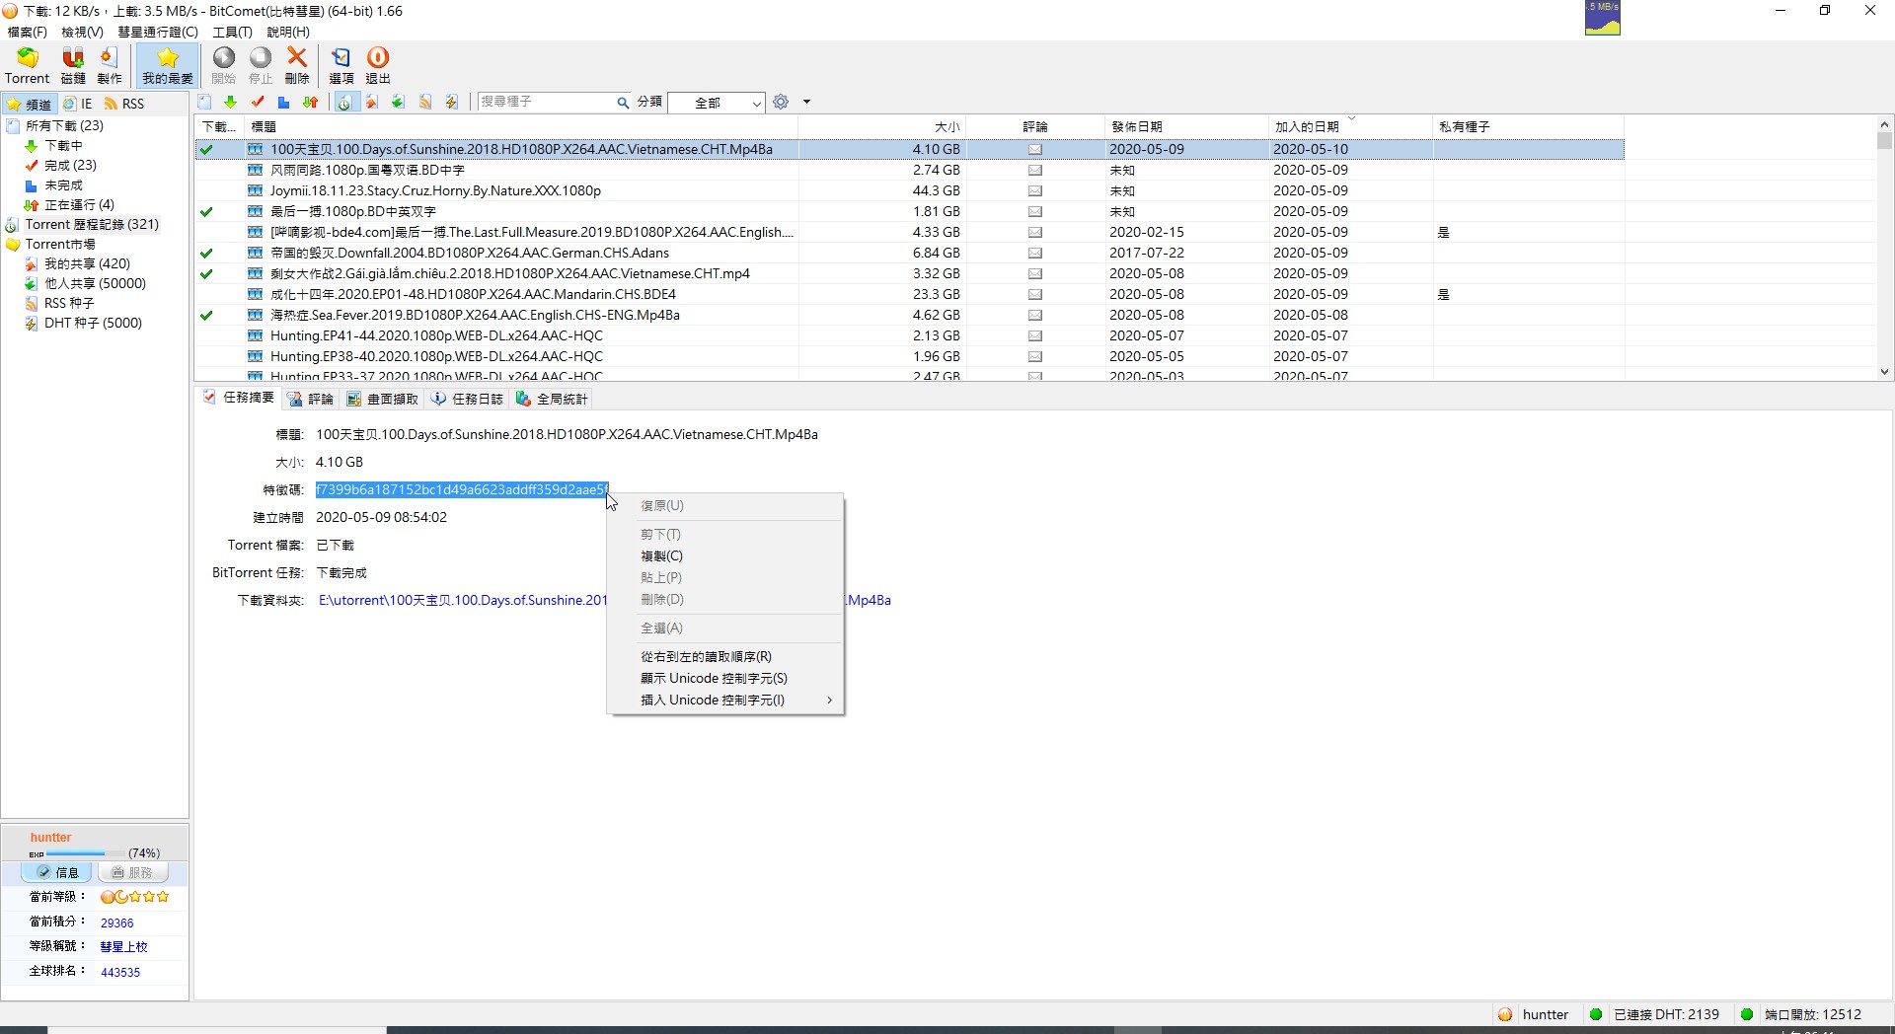Select 所有下載 (23) in the sidebar tree
This screenshot has width=1895, height=1034.
(64, 125)
